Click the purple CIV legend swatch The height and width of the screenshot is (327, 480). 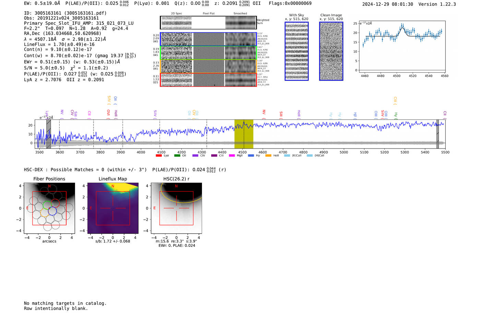(195, 156)
